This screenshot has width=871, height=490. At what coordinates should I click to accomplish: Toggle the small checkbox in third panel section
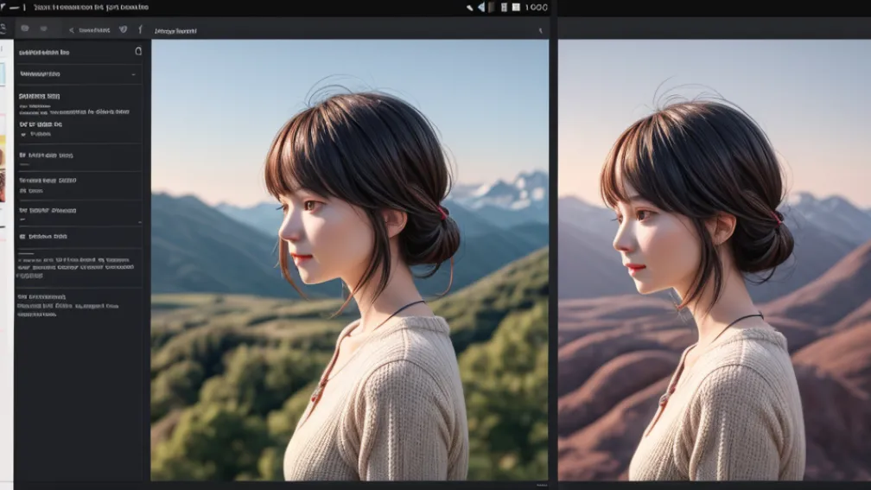[x=23, y=135]
